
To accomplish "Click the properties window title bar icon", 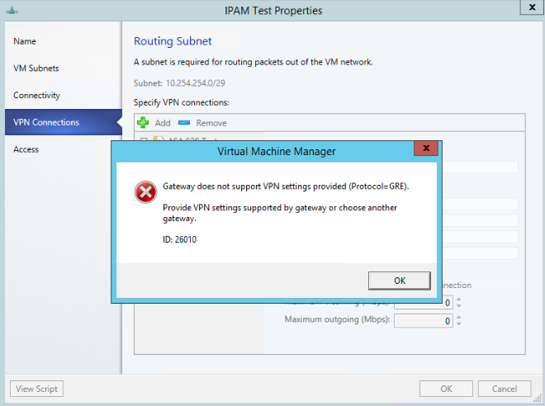I will pos(14,11).
